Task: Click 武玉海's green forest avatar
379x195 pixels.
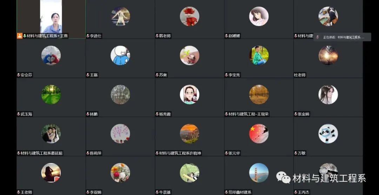Action: click(51, 94)
